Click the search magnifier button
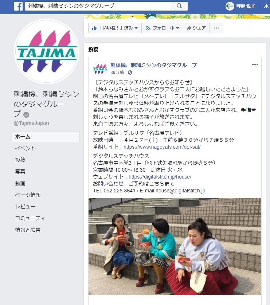 179,6
